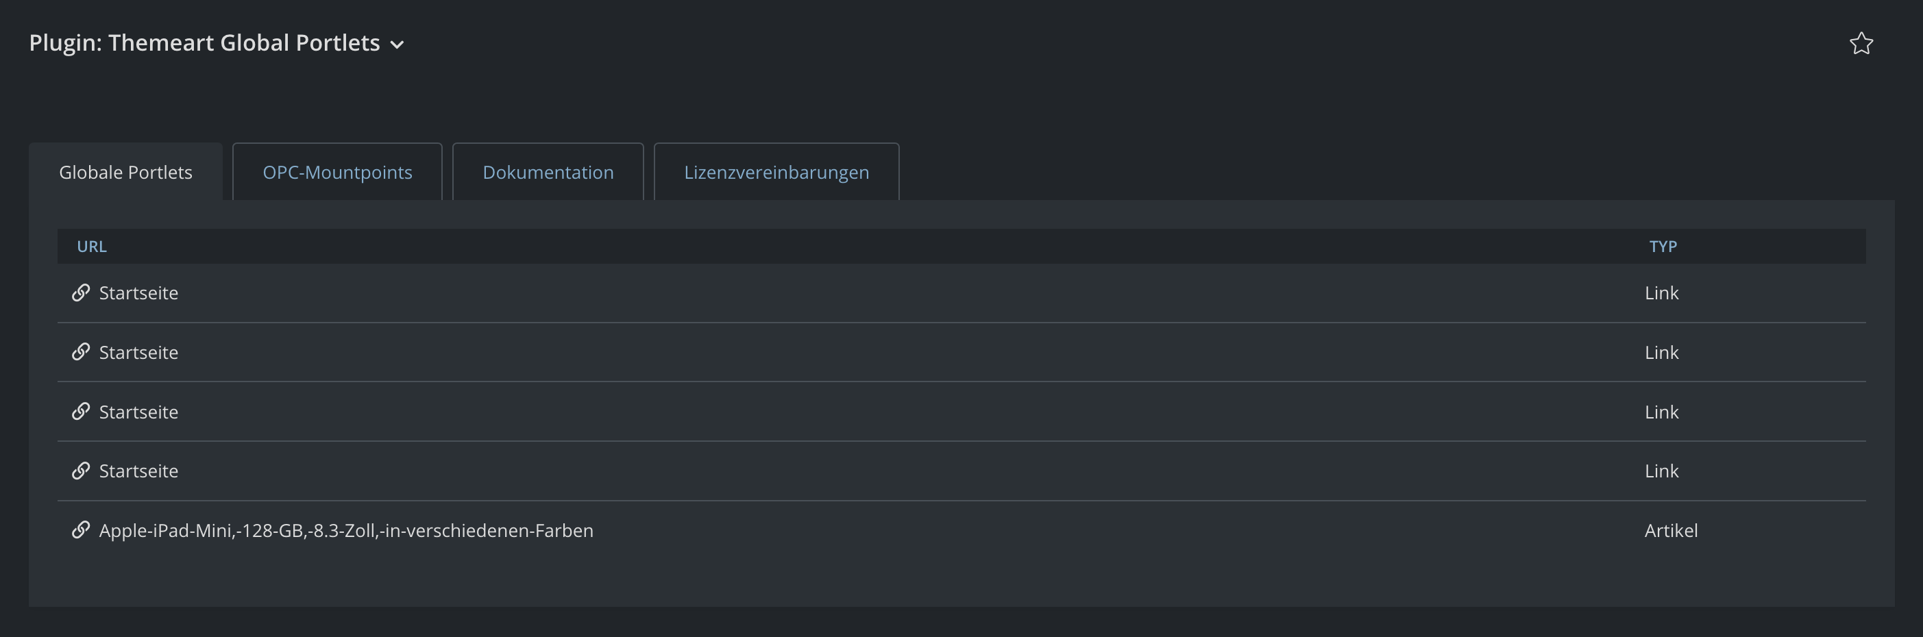Click the TYP column header
Screen dimensions: 1923x637
pyautogui.click(x=1663, y=246)
